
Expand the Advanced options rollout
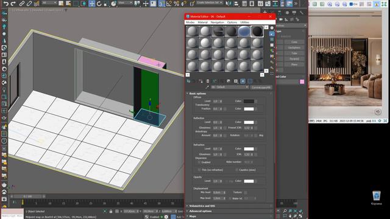point(229,211)
